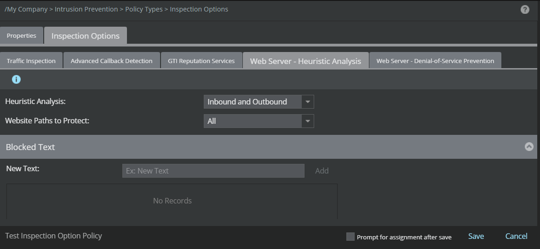
Task: Select the Inspection Options tab
Action: 86,36
